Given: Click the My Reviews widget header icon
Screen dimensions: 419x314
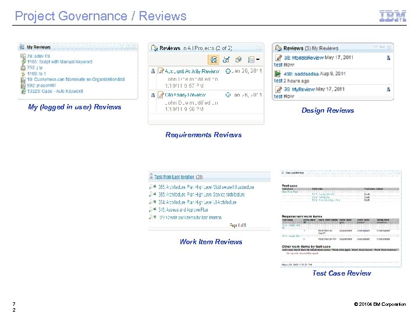Looking at the screenshot, I should tap(22, 47).
